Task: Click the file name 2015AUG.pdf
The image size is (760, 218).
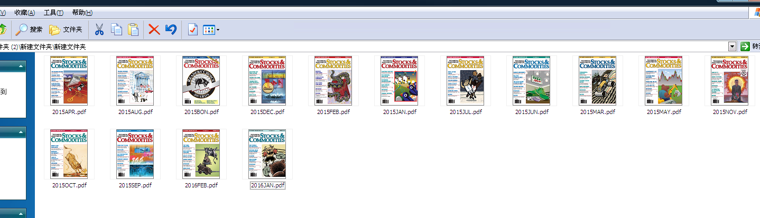Action: [135, 112]
